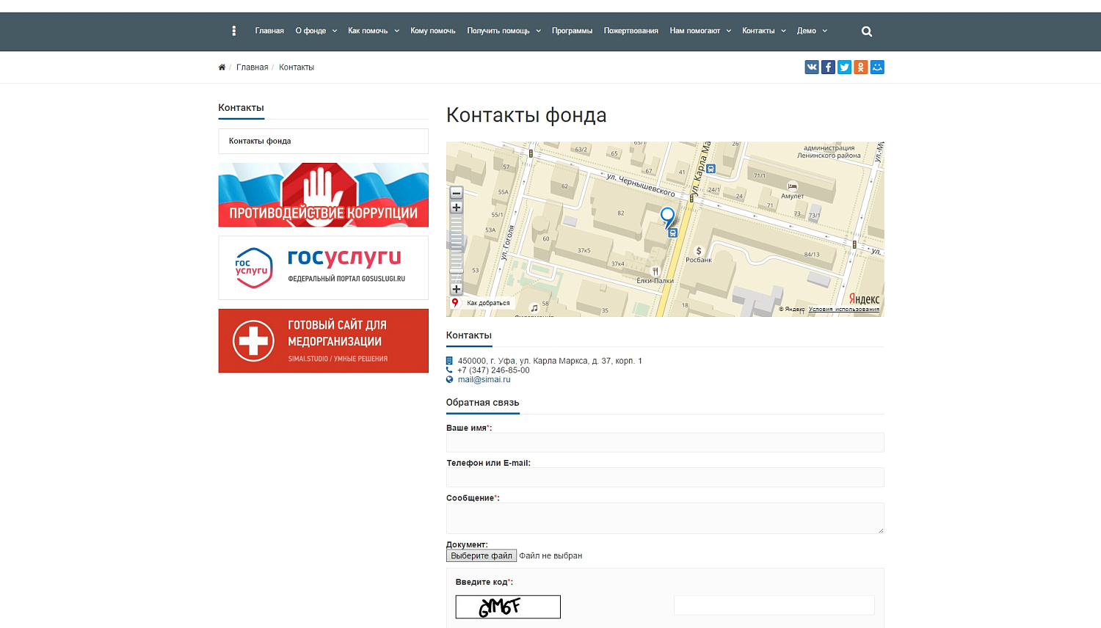Image resolution: width=1101 pixels, height=628 pixels.
Task: Share the page on VK
Action: 812,67
